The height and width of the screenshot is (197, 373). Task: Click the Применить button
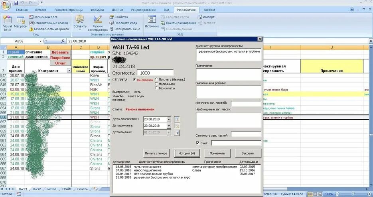click(217, 153)
